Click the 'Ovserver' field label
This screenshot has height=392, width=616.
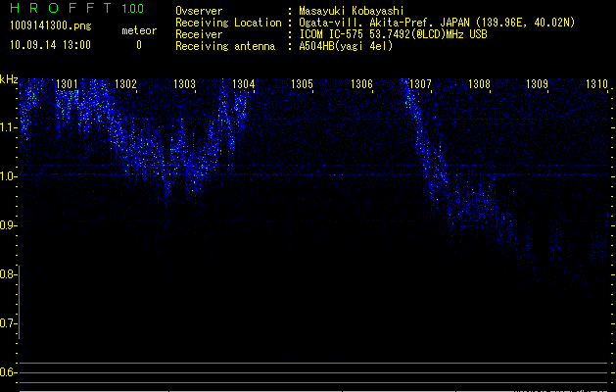tap(199, 11)
